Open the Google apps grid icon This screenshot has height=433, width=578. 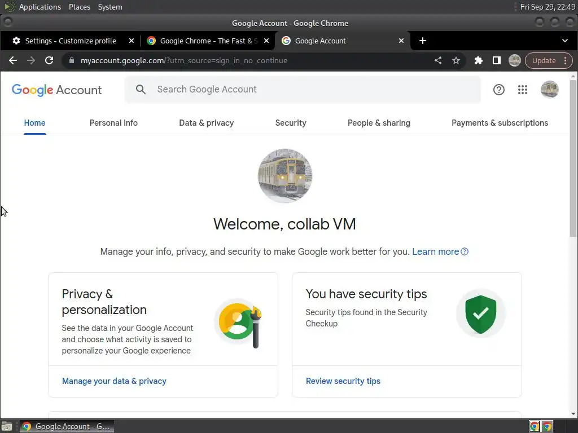[523, 90]
